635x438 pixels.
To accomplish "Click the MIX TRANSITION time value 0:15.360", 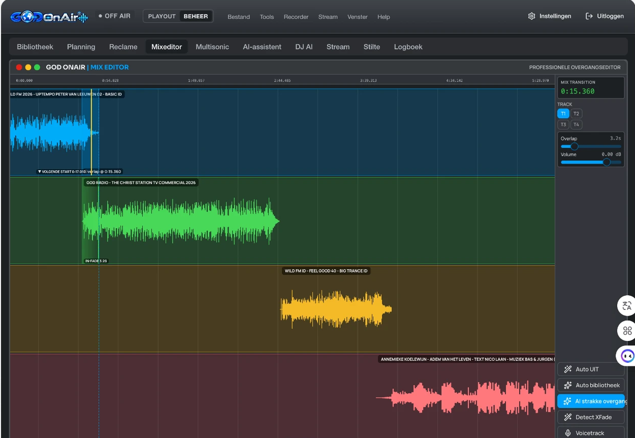I will tap(578, 91).
